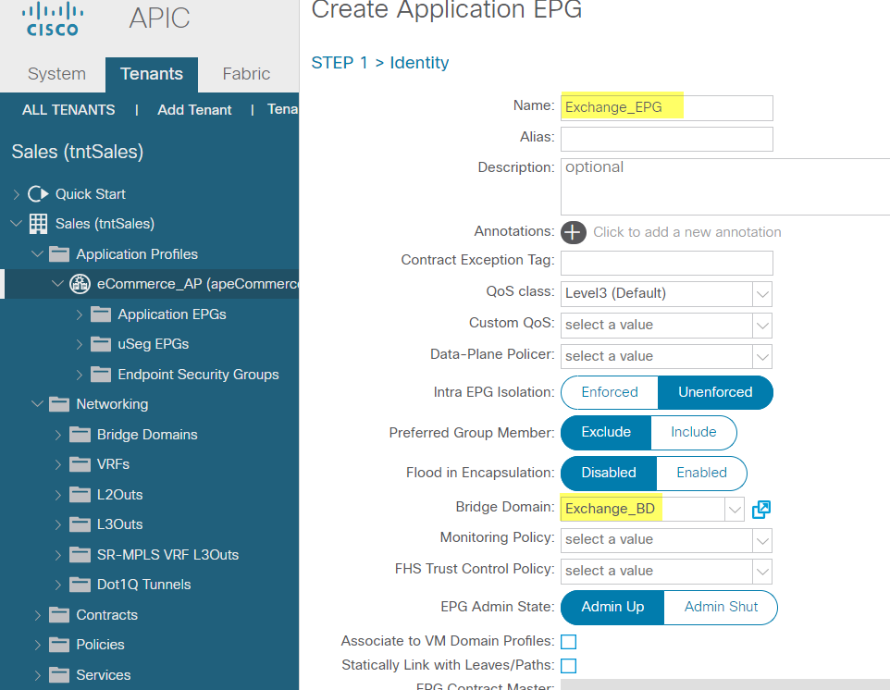This screenshot has height=690, width=890.
Task: Switch to the System tab
Action: point(56,74)
